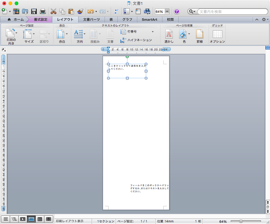Open グリッド オプション grid options
Screen dimensions: 270x224
point(217,36)
